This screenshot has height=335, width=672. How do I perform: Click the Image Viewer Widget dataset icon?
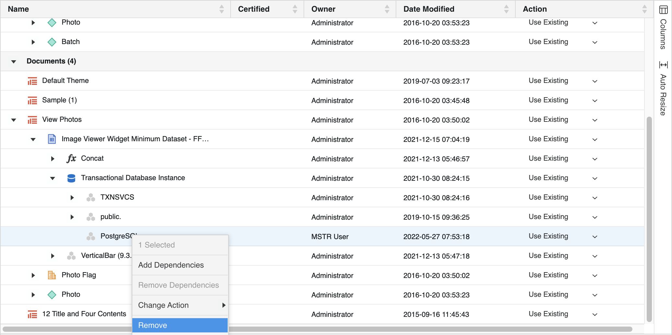(52, 139)
